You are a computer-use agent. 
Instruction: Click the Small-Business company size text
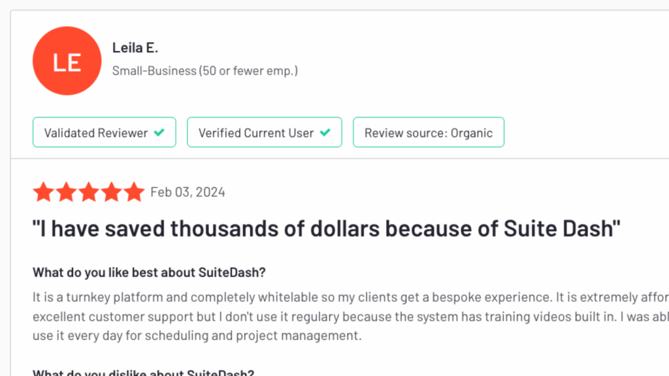point(204,70)
